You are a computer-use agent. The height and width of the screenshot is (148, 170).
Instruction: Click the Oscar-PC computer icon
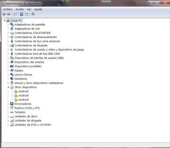[x=8, y=20]
